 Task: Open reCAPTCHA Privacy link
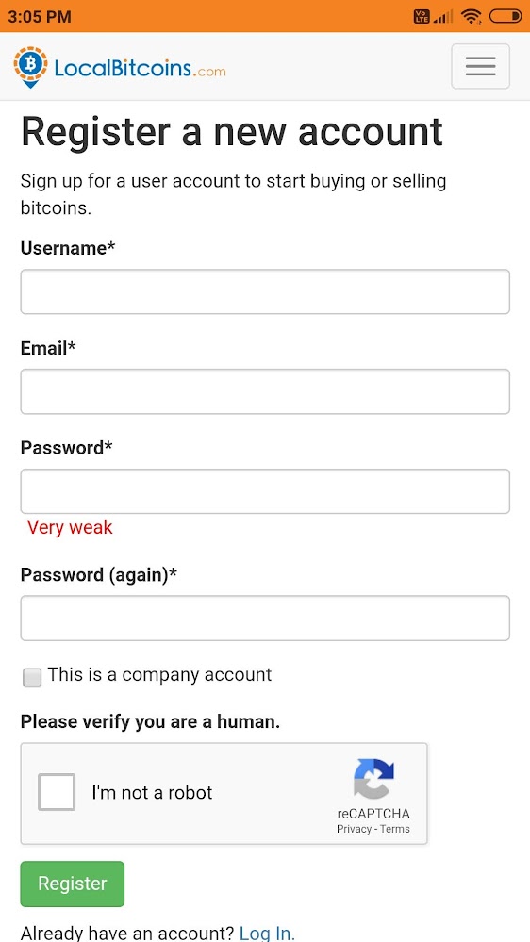coord(354,829)
